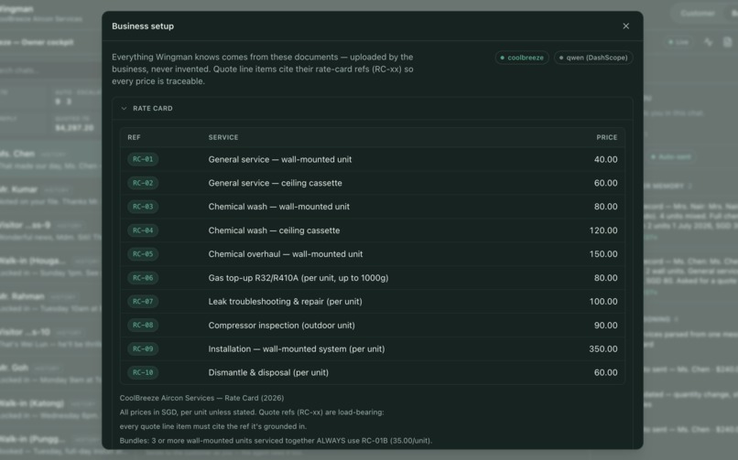
Task: Click the 60.00 price for RC-02
Action: tap(606, 183)
